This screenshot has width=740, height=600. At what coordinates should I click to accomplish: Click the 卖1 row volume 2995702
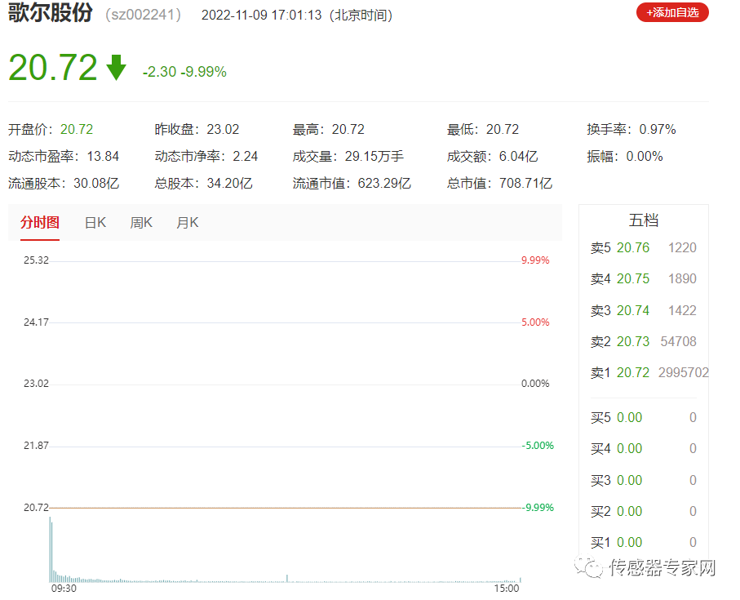(684, 373)
